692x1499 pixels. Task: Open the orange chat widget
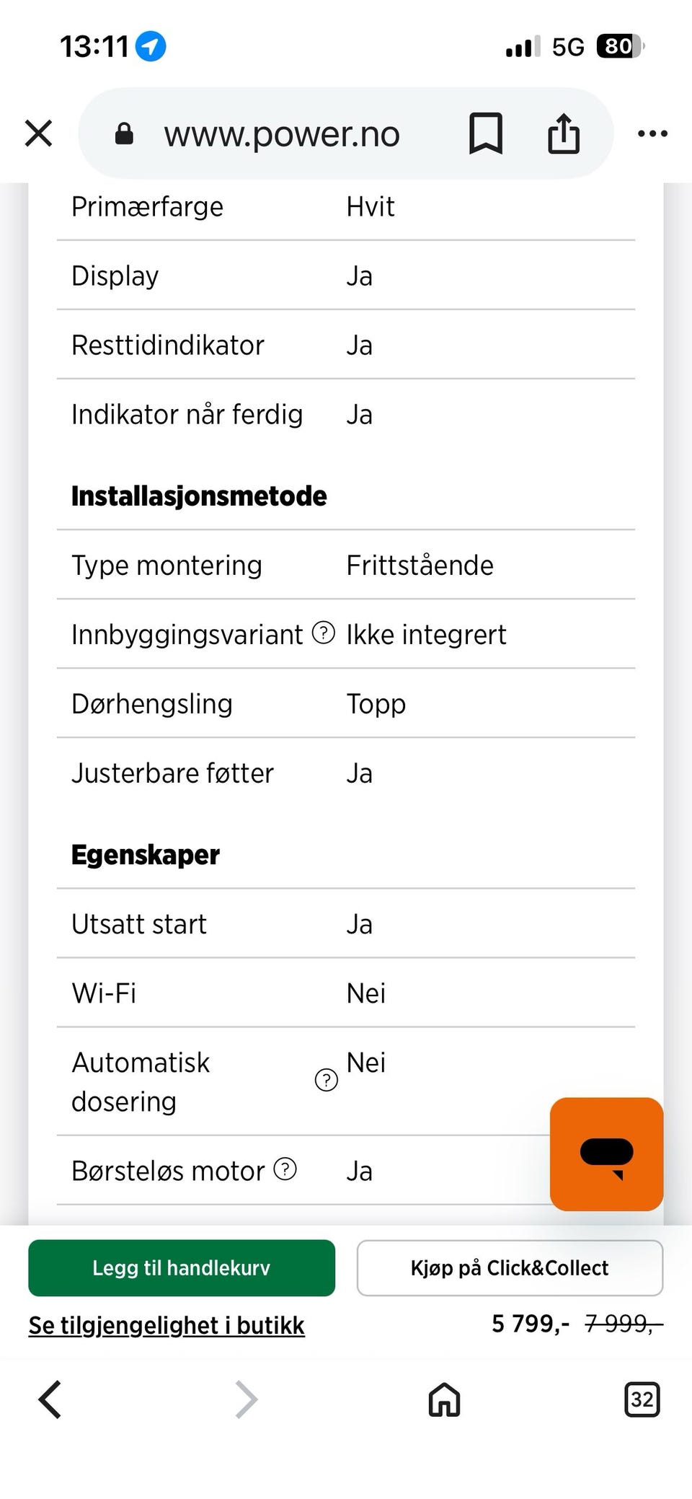[606, 1153]
